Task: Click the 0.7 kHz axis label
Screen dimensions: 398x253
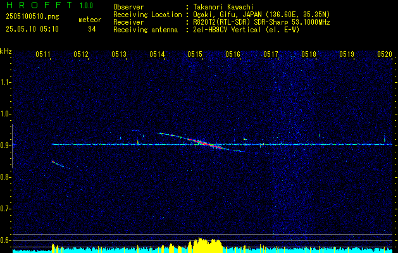Action: 6,209
